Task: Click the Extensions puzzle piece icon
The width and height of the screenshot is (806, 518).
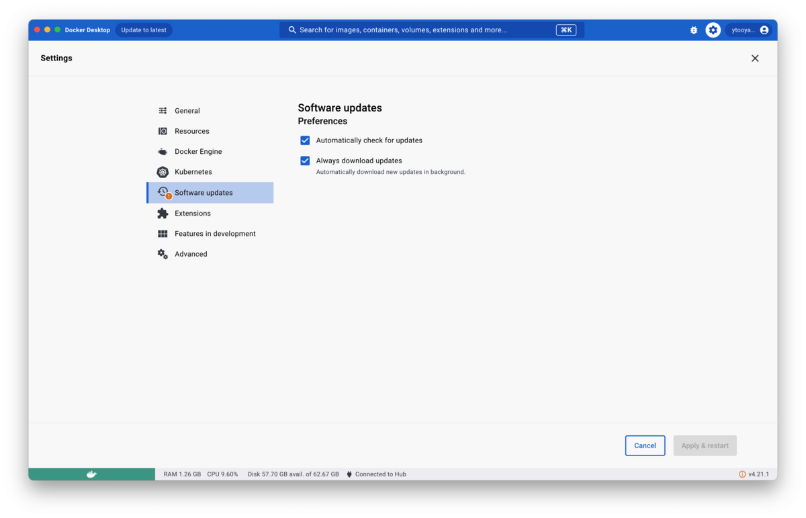Action: point(163,213)
